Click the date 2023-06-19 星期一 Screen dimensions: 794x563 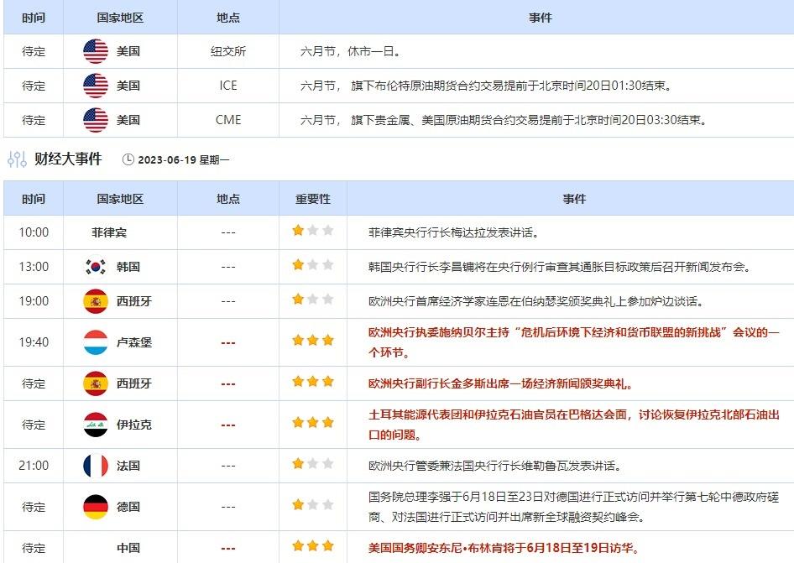[185, 157]
